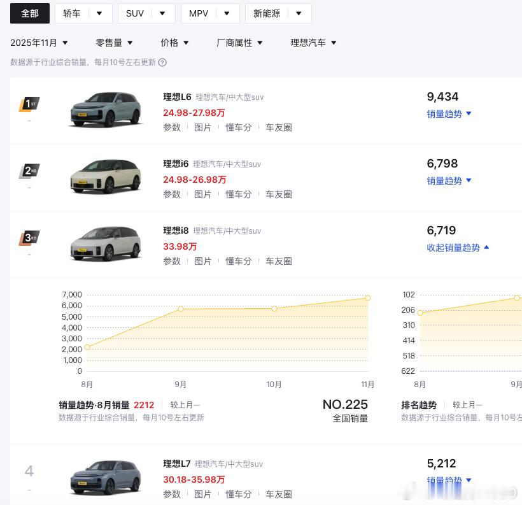Click the November point on the sales chart
The image size is (522, 505).
[x=367, y=297]
